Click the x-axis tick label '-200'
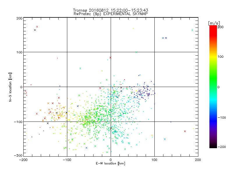Viewport: 233px width, 174px height. [x=23, y=160]
